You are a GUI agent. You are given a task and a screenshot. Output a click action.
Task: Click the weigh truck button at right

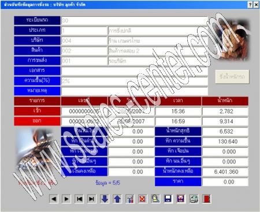coord(232,77)
